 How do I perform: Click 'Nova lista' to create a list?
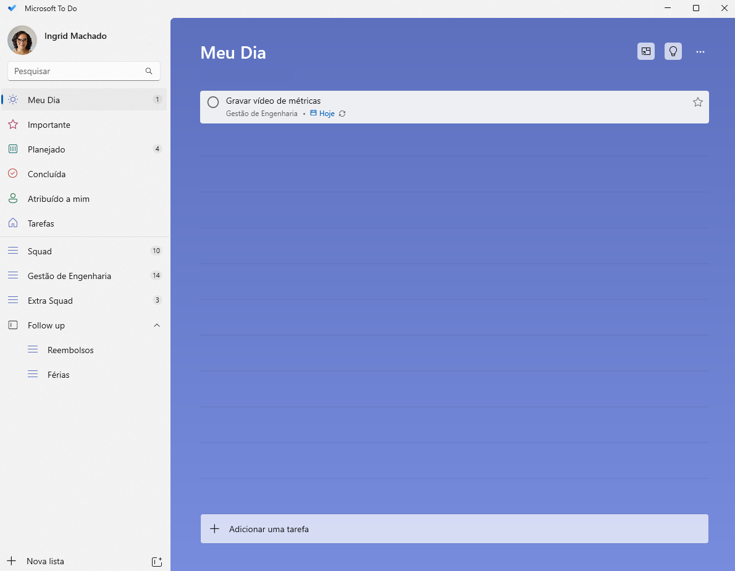(x=44, y=561)
